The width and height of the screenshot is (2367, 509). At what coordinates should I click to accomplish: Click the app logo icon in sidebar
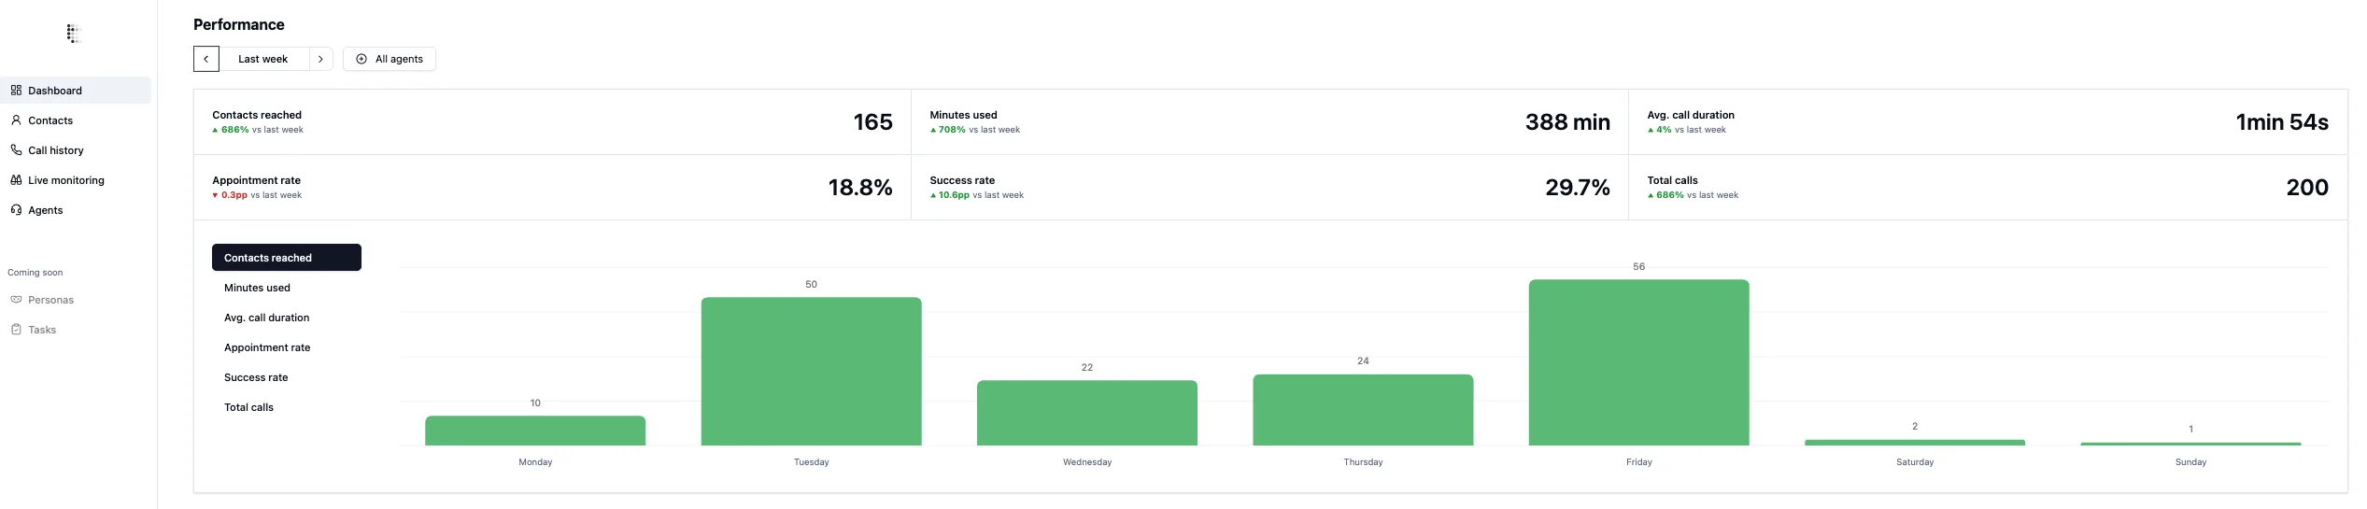click(x=75, y=34)
